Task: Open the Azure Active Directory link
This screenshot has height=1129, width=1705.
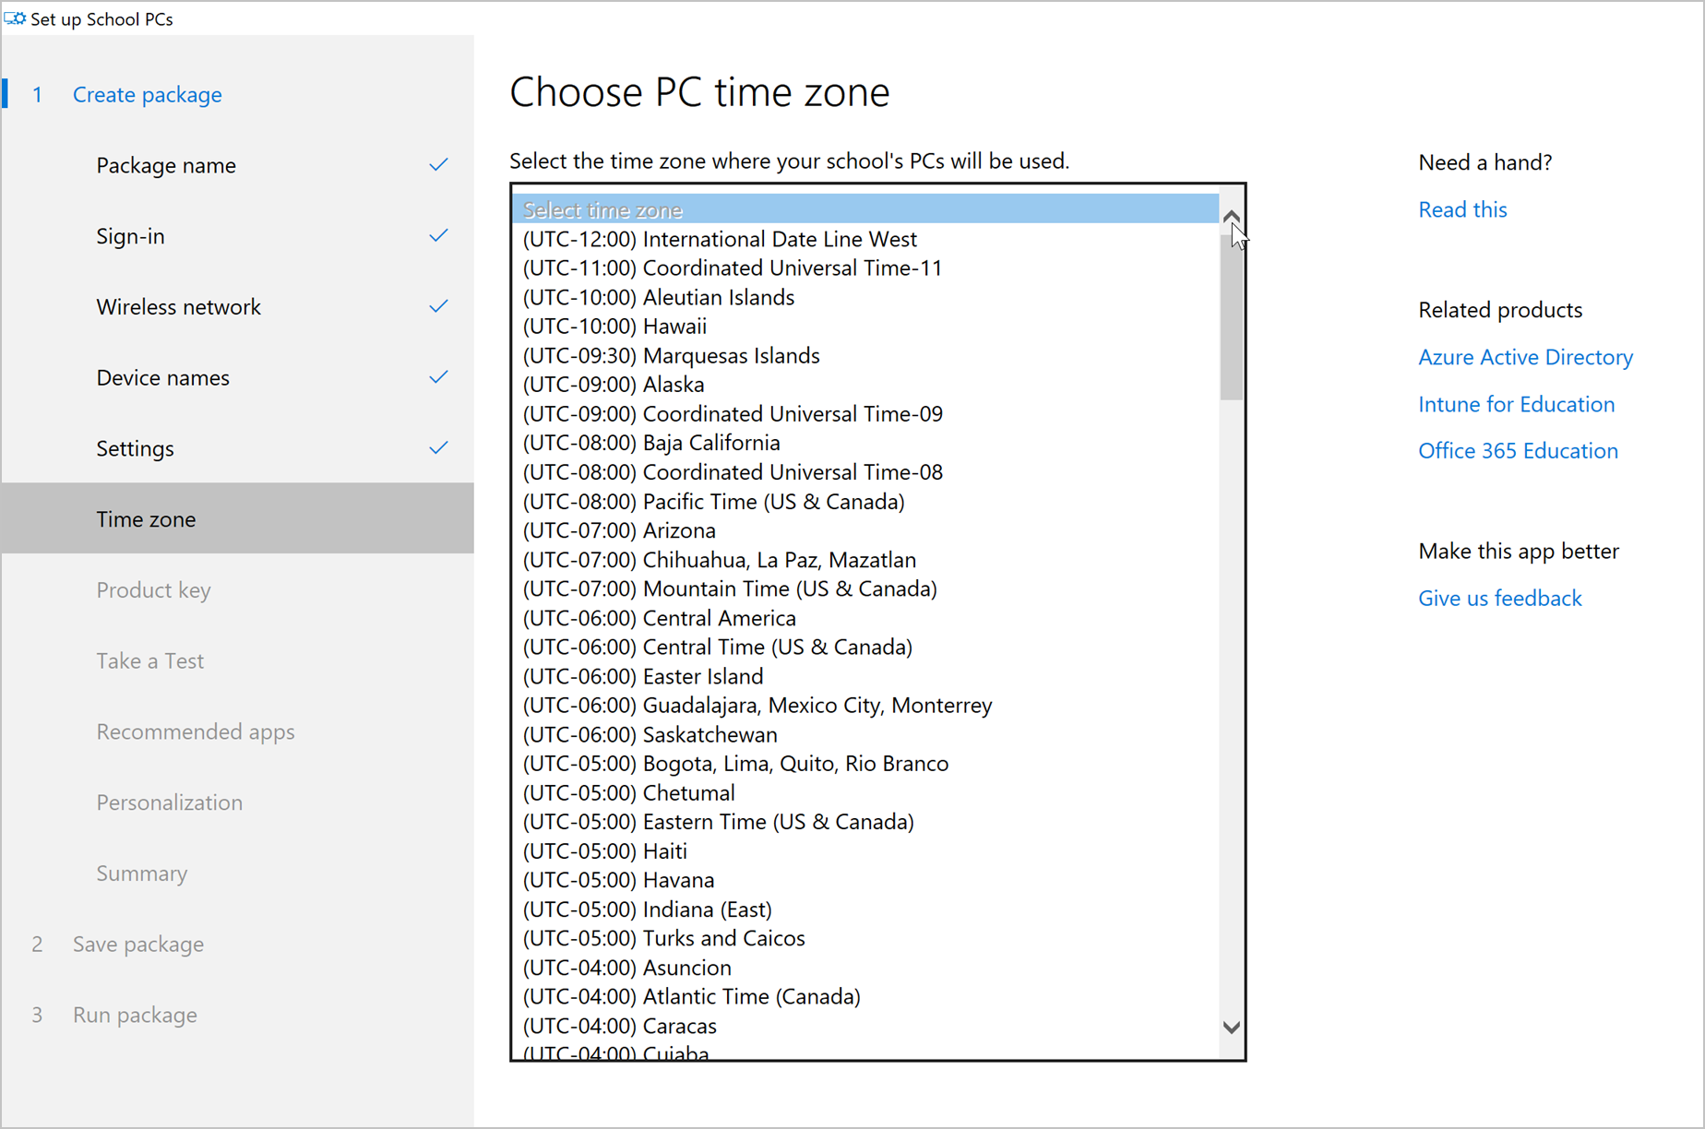Action: pyautogui.click(x=1524, y=357)
